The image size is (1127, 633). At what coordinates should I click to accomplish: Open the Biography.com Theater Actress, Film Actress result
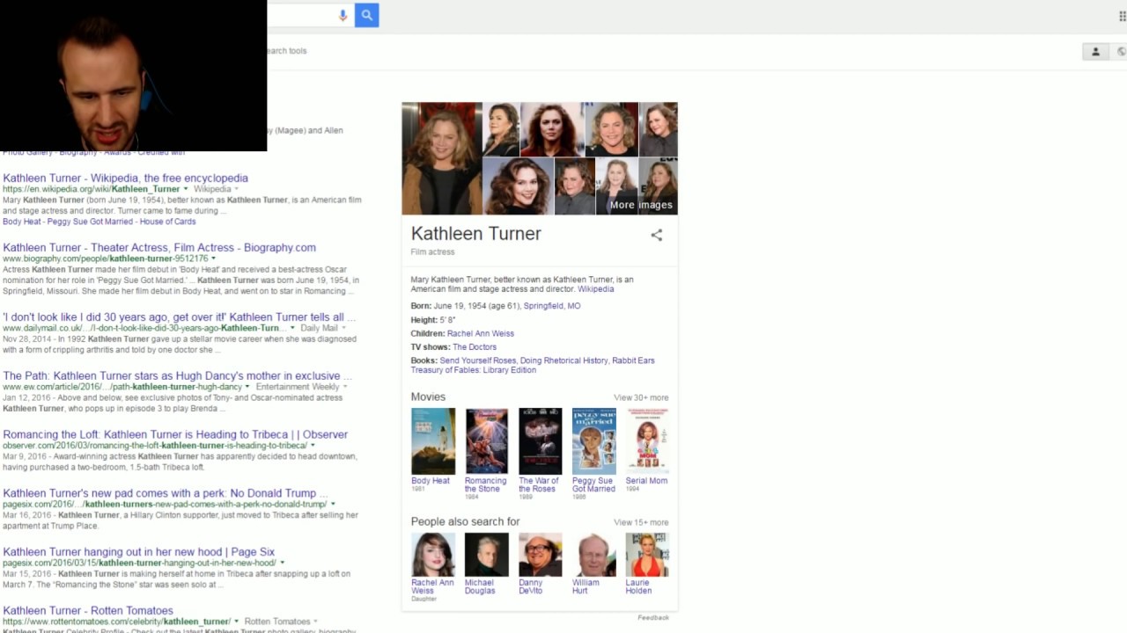pyautogui.click(x=159, y=247)
